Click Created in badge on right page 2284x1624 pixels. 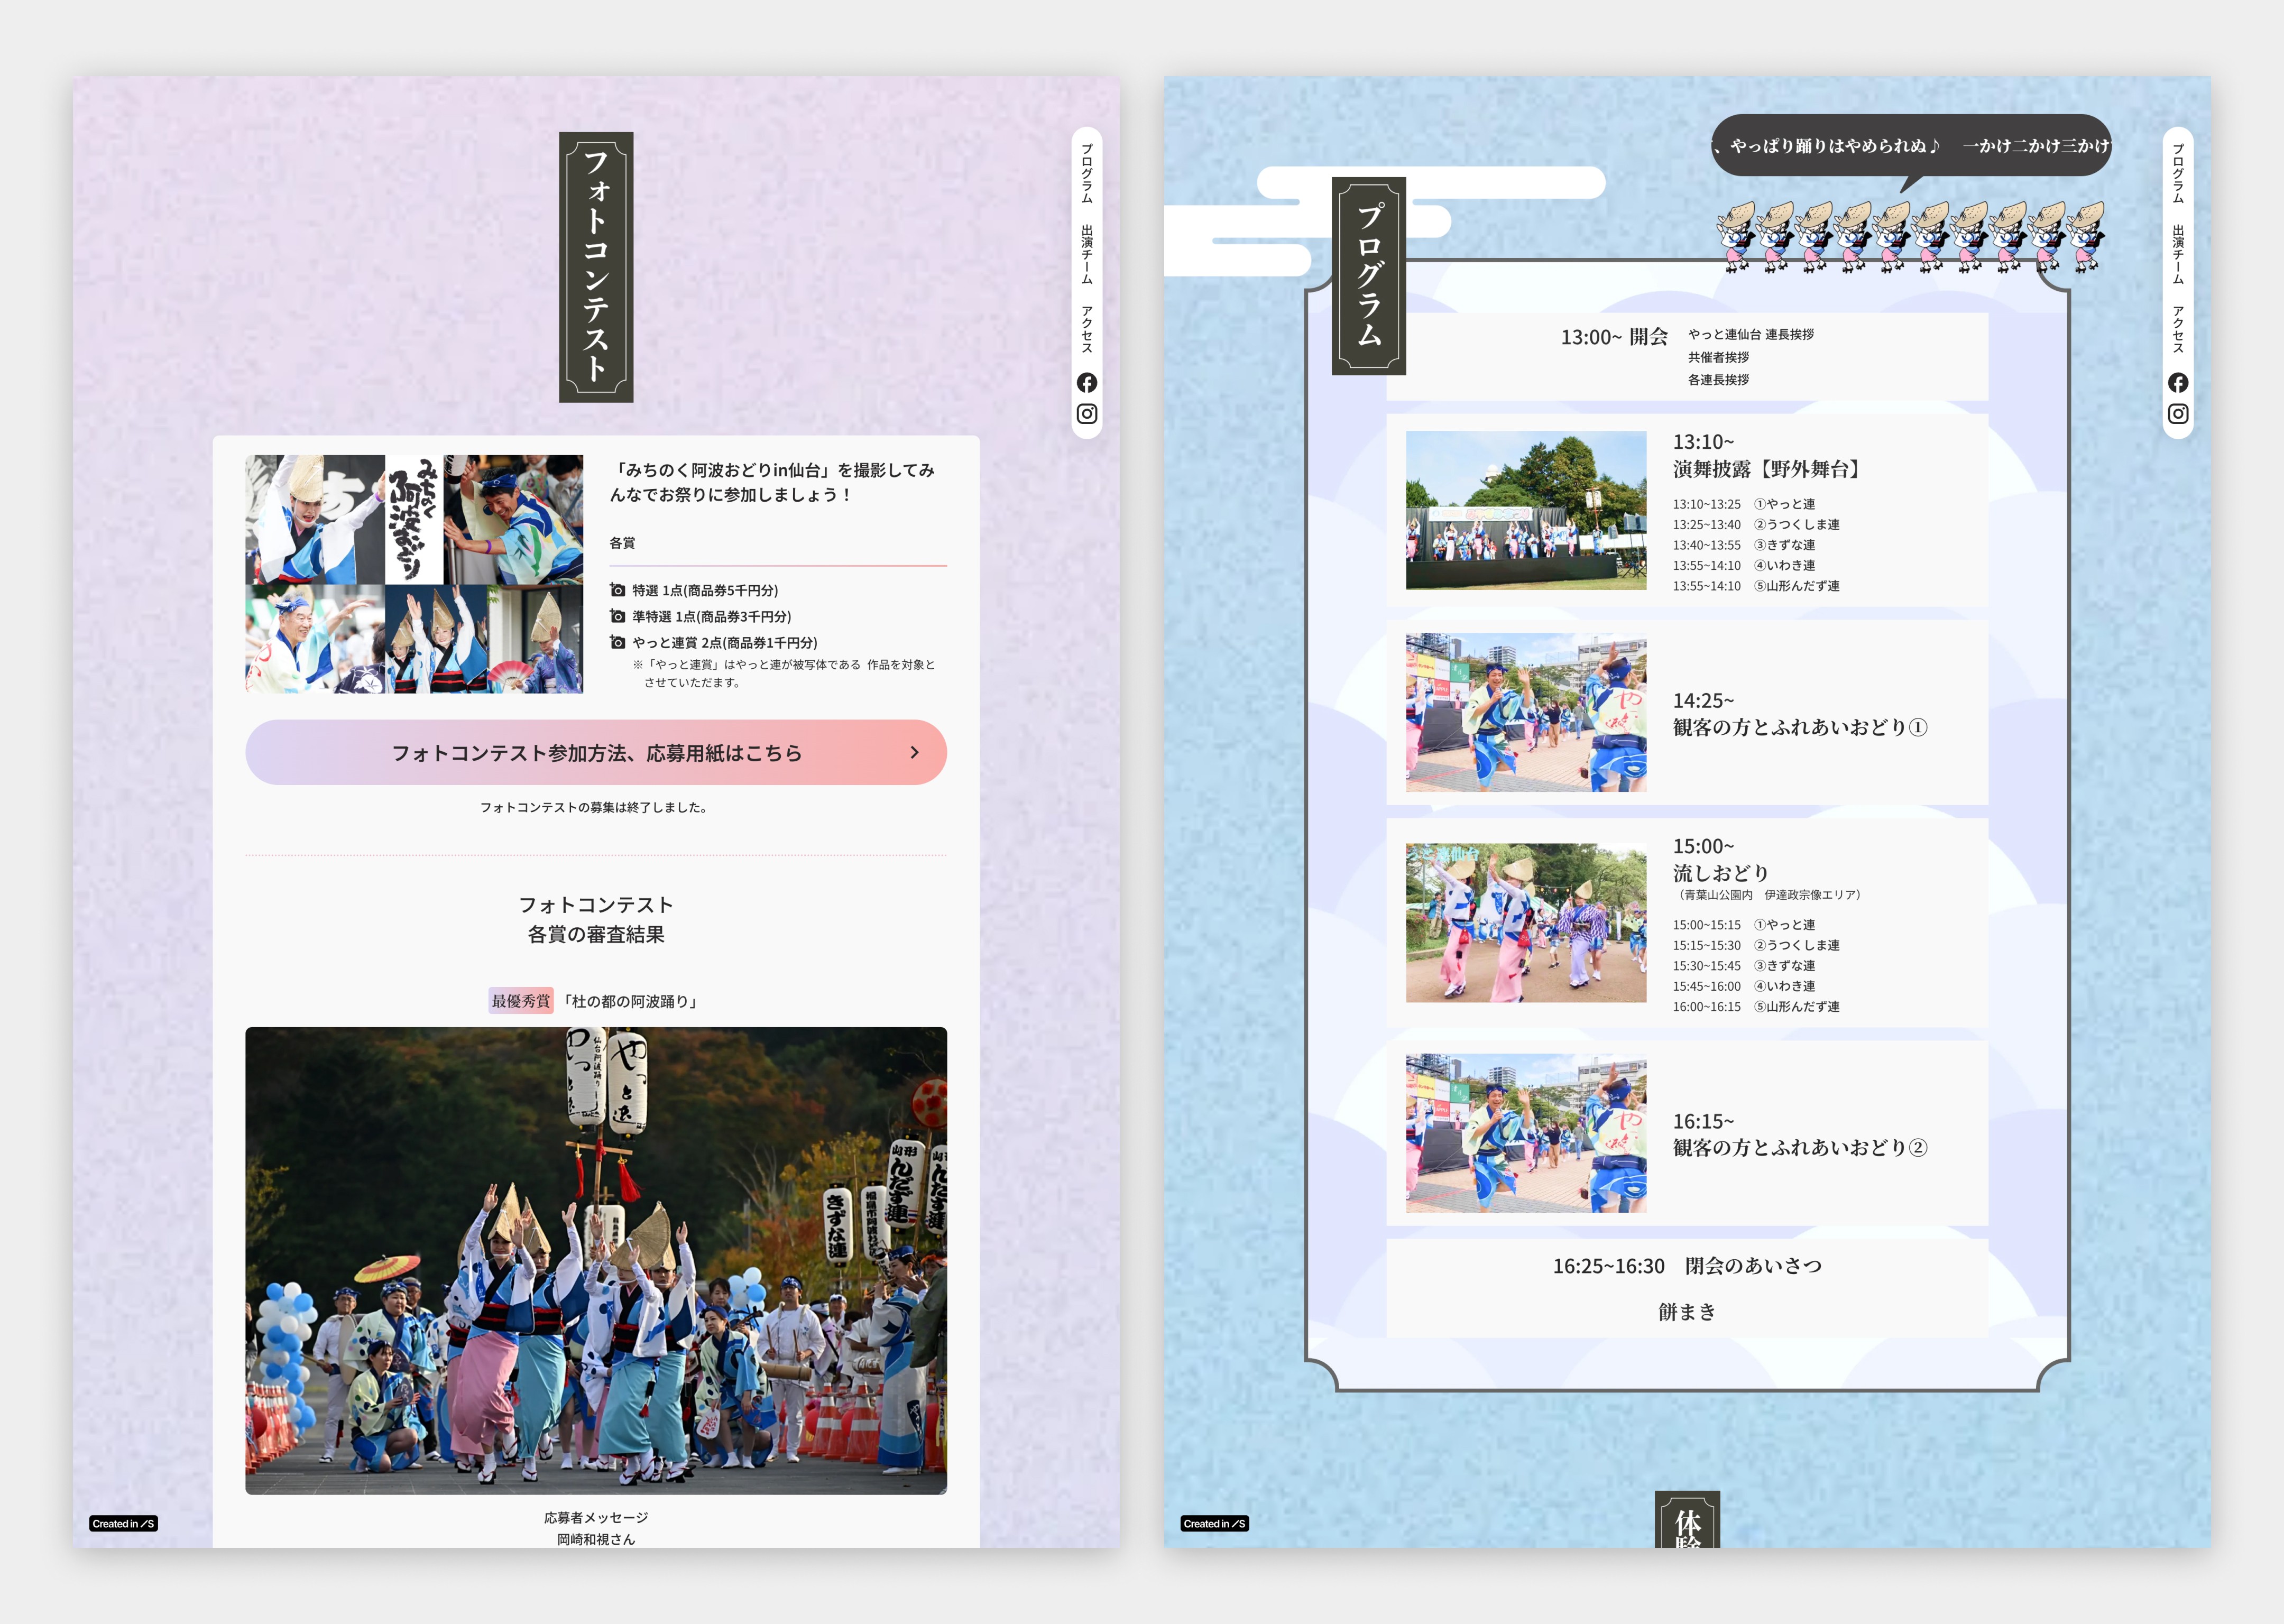point(1214,1524)
